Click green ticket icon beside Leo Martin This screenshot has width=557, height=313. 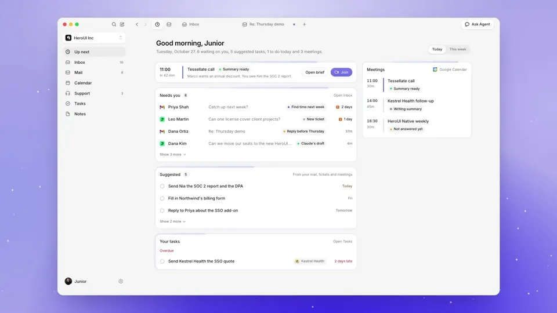click(162, 119)
